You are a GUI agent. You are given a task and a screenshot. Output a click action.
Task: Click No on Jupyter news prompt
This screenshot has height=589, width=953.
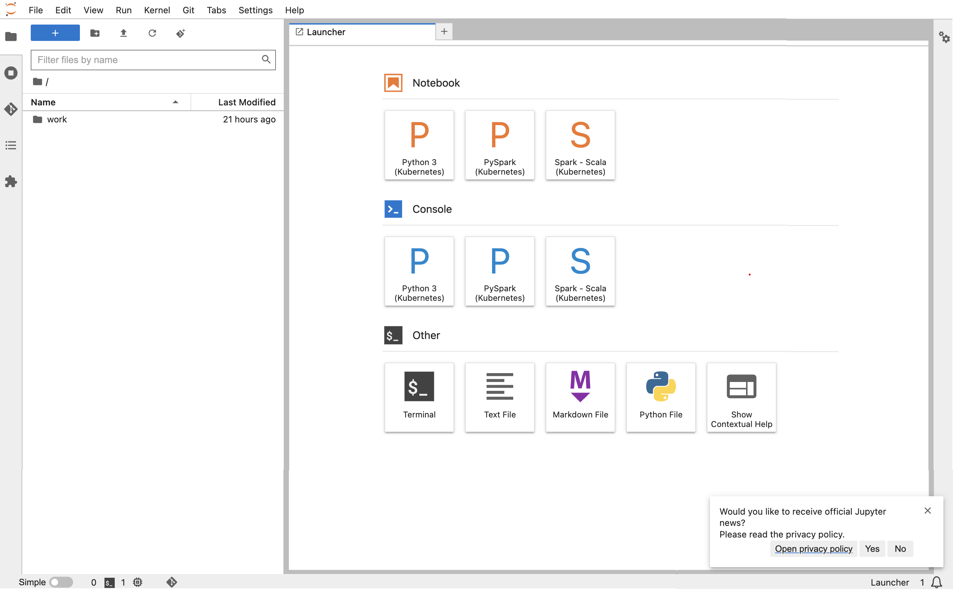click(900, 548)
